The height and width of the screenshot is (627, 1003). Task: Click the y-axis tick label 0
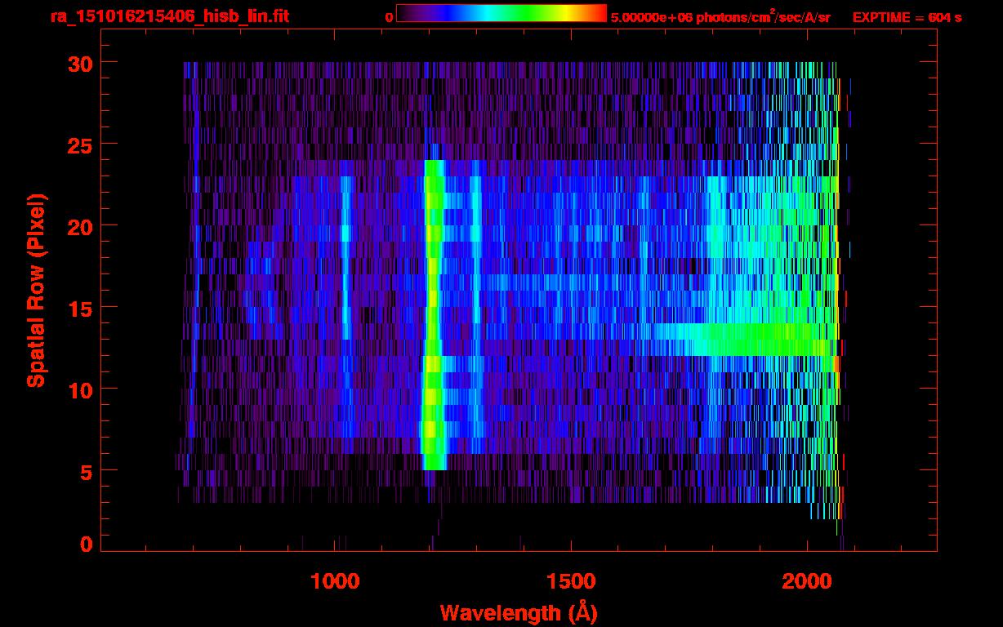87,545
